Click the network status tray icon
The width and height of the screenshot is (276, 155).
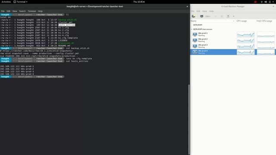[262, 2]
